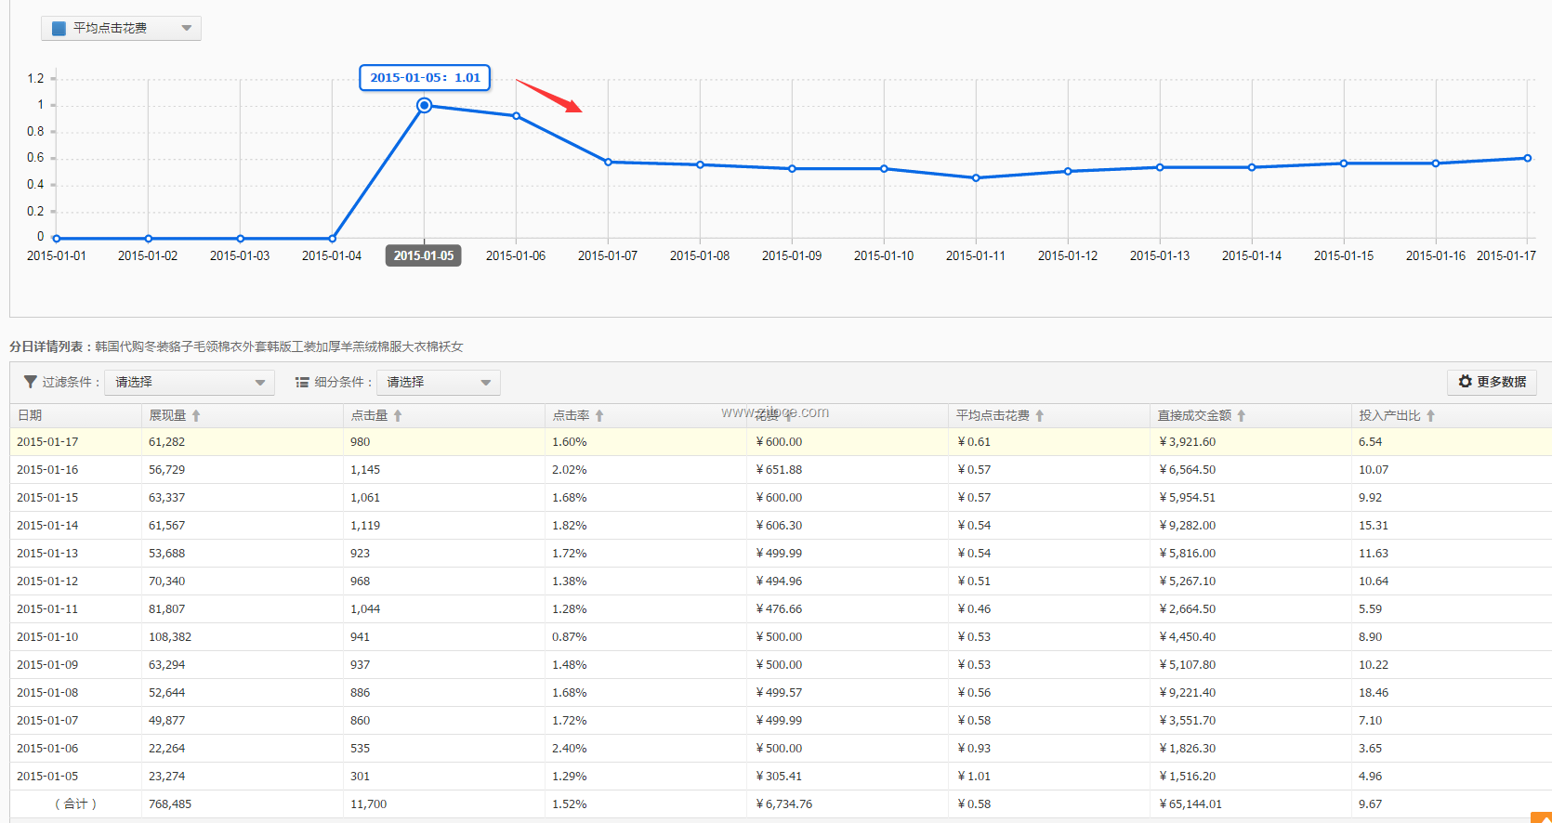Click the funnel filter icon beside 过滤条件
Image resolution: width=1552 pixels, height=823 pixels.
point(31,382)
